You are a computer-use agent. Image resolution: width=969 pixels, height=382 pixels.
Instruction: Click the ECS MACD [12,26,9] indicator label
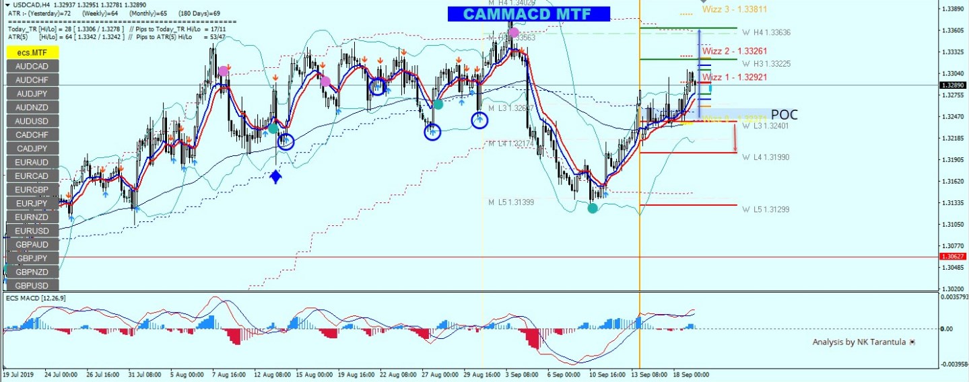tap(36, 297)
